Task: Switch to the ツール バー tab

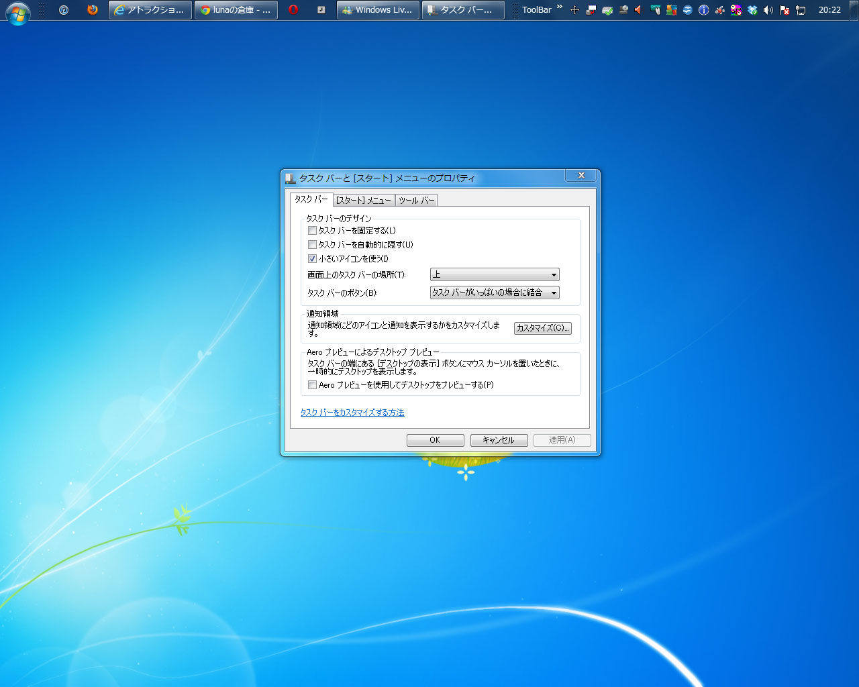Action: [417, 200]
